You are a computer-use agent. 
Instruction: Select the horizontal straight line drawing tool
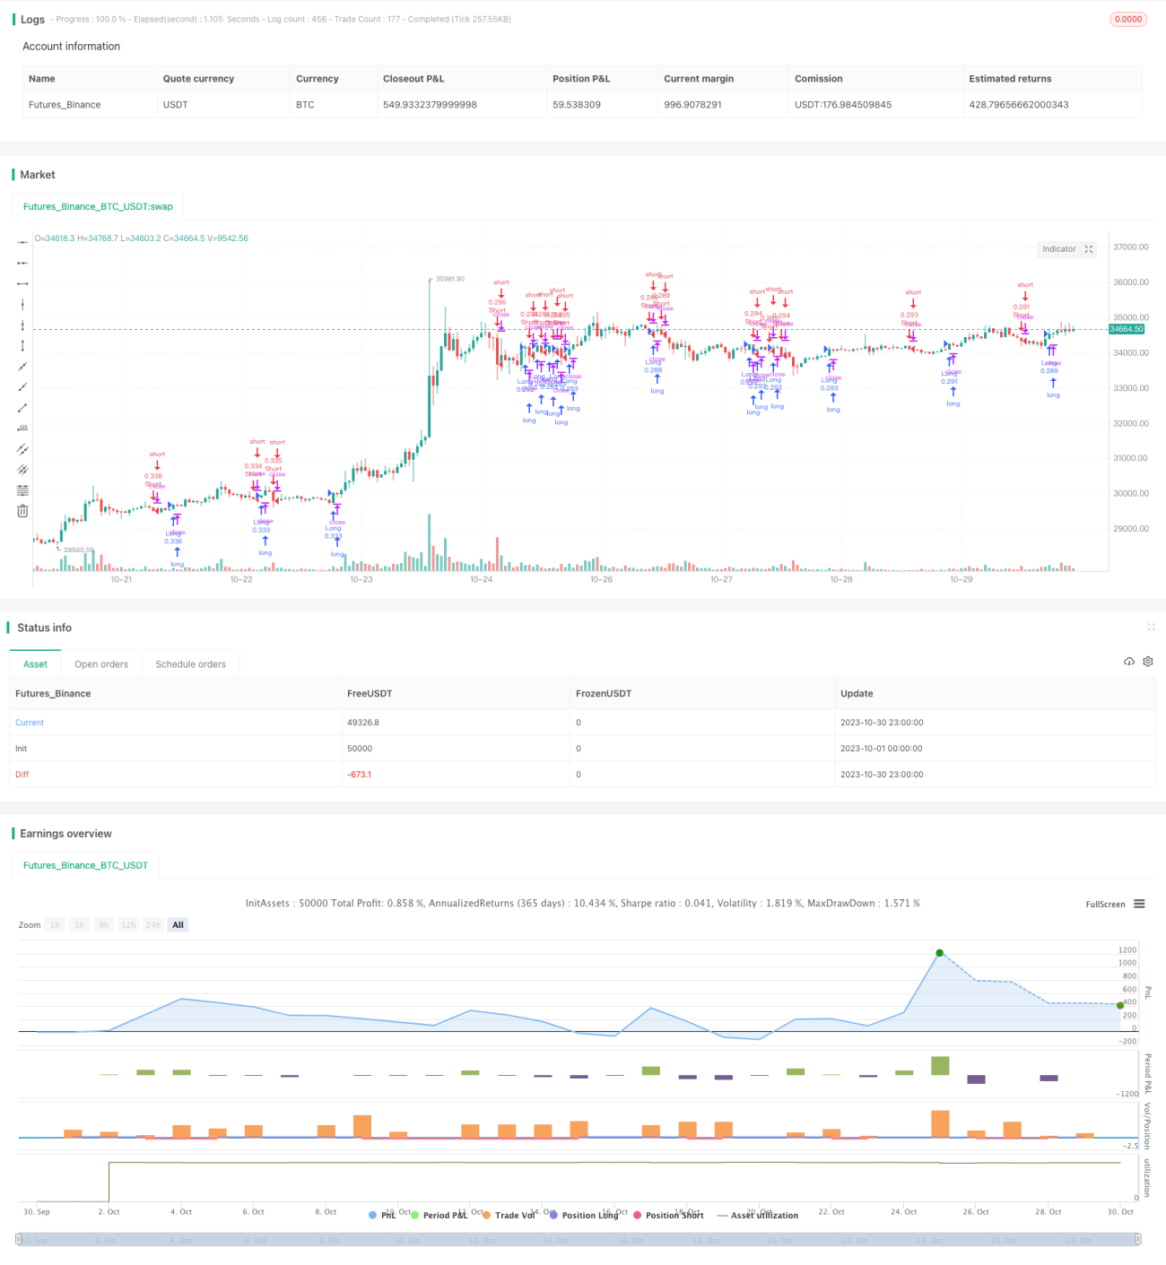pyautogui.click(x=22, y=242)
